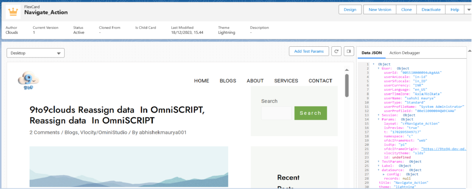Open ABOUT in site navigation
The image size is (474, 189).
point(255,81)
